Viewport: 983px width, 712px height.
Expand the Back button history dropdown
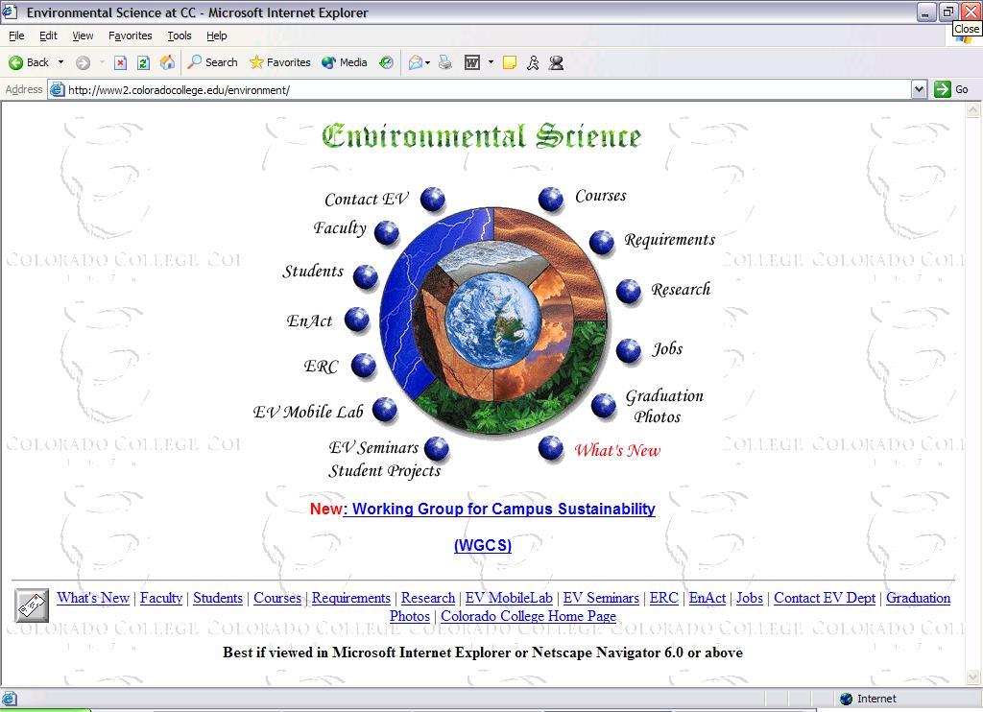coord(61,62)
